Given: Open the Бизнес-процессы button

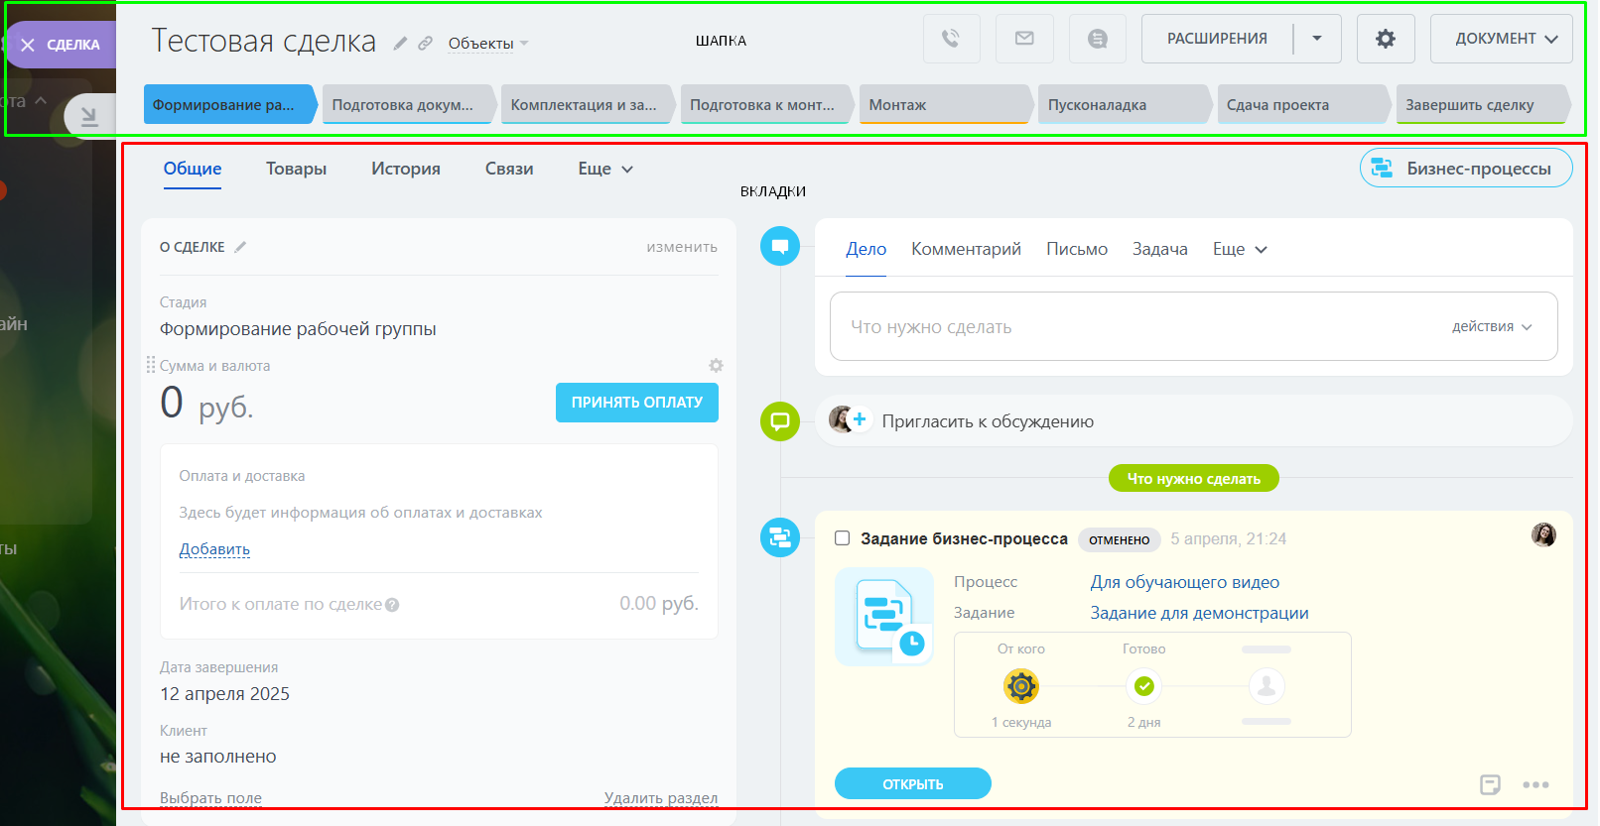Looking at the screenshot, I should 1466,169.
